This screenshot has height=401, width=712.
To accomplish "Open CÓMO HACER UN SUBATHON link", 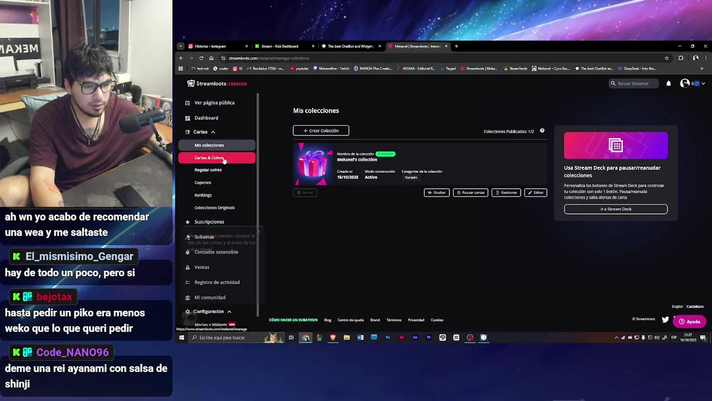I will 293,320.
